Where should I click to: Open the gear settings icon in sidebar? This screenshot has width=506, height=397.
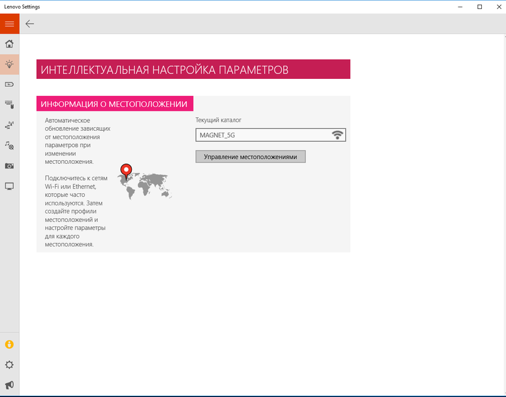click(x=9, y=365)
